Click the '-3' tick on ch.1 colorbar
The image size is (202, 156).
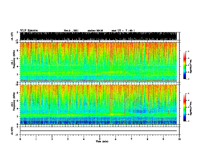coord(188,51)
